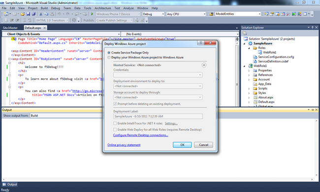Click the Uncomment selection icon
This screenshot has height=192, width=320.
click(30, 20)
